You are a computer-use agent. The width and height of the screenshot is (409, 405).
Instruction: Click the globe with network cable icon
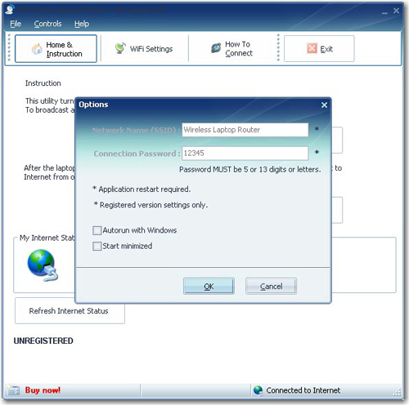43,265
